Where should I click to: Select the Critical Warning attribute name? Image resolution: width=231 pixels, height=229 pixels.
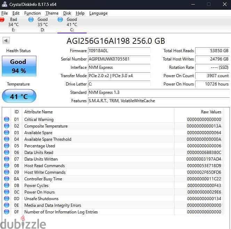pyautogui.click(x=39, y=120)
